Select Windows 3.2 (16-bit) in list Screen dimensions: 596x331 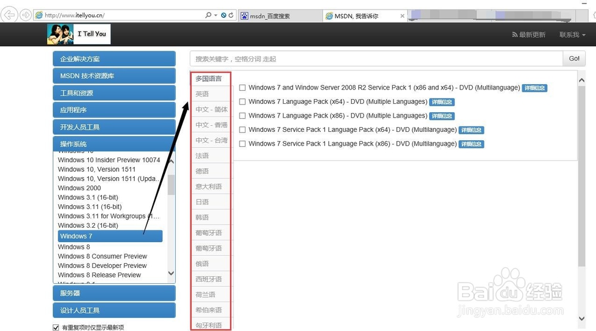[88, 225]
